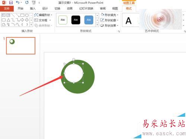Select the curve shape
Screen dimensions: 186x139
17,24
